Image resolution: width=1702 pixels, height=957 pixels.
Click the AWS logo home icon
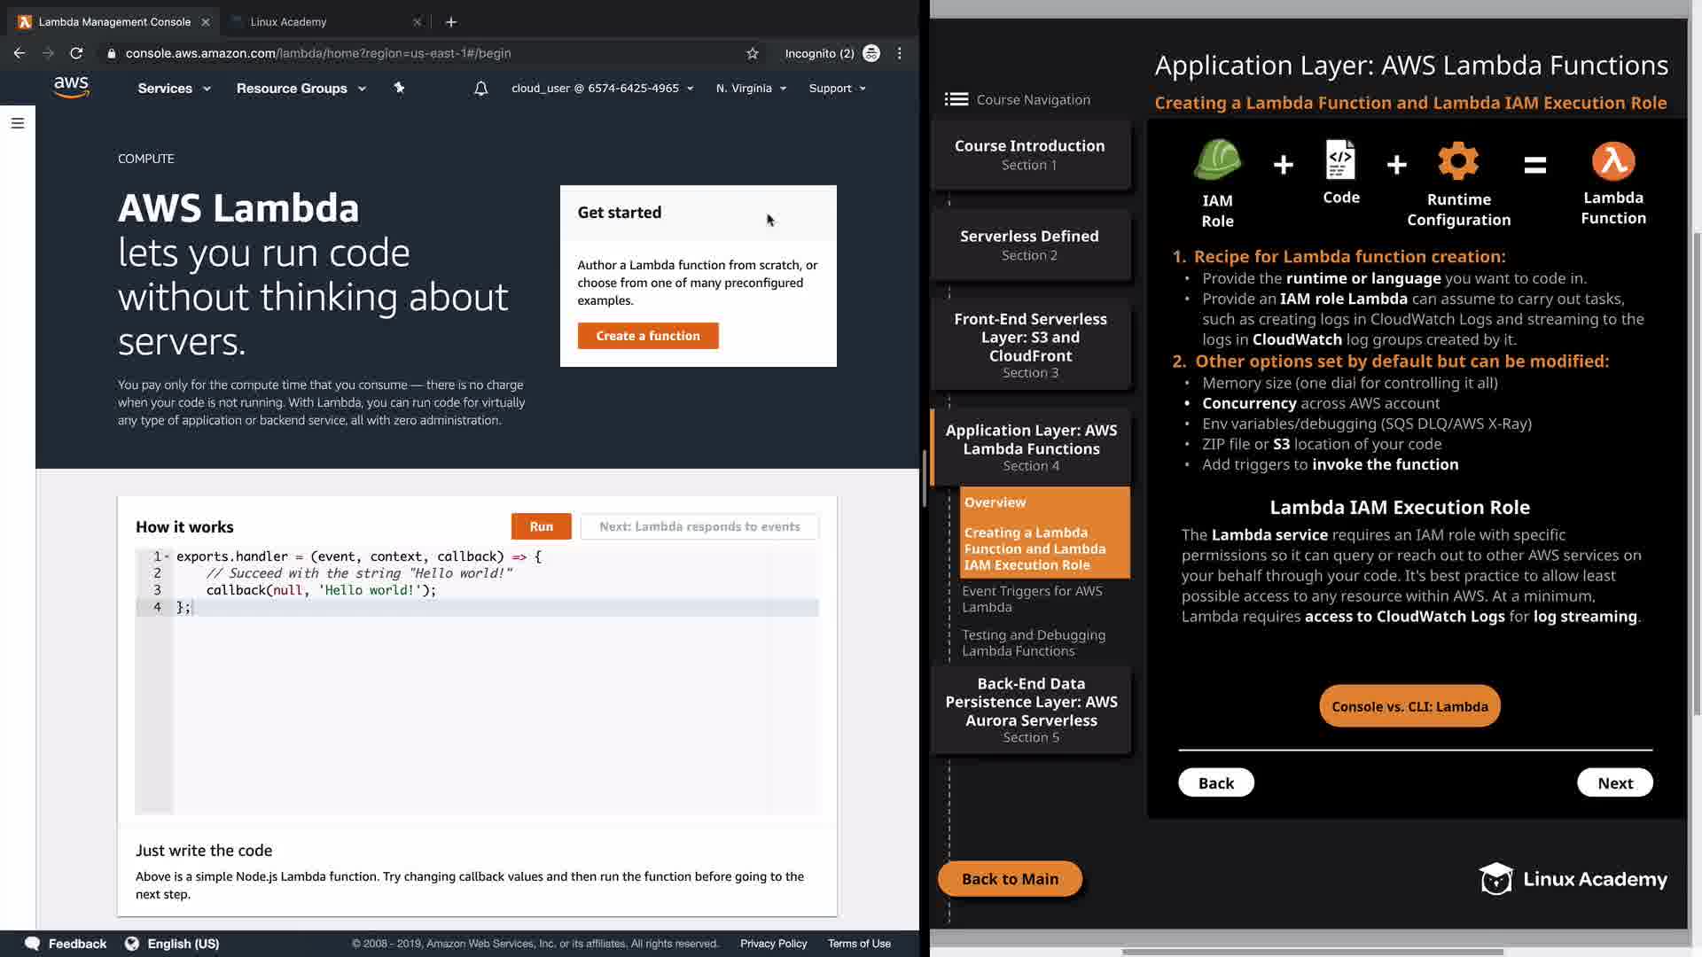point(71,87)
